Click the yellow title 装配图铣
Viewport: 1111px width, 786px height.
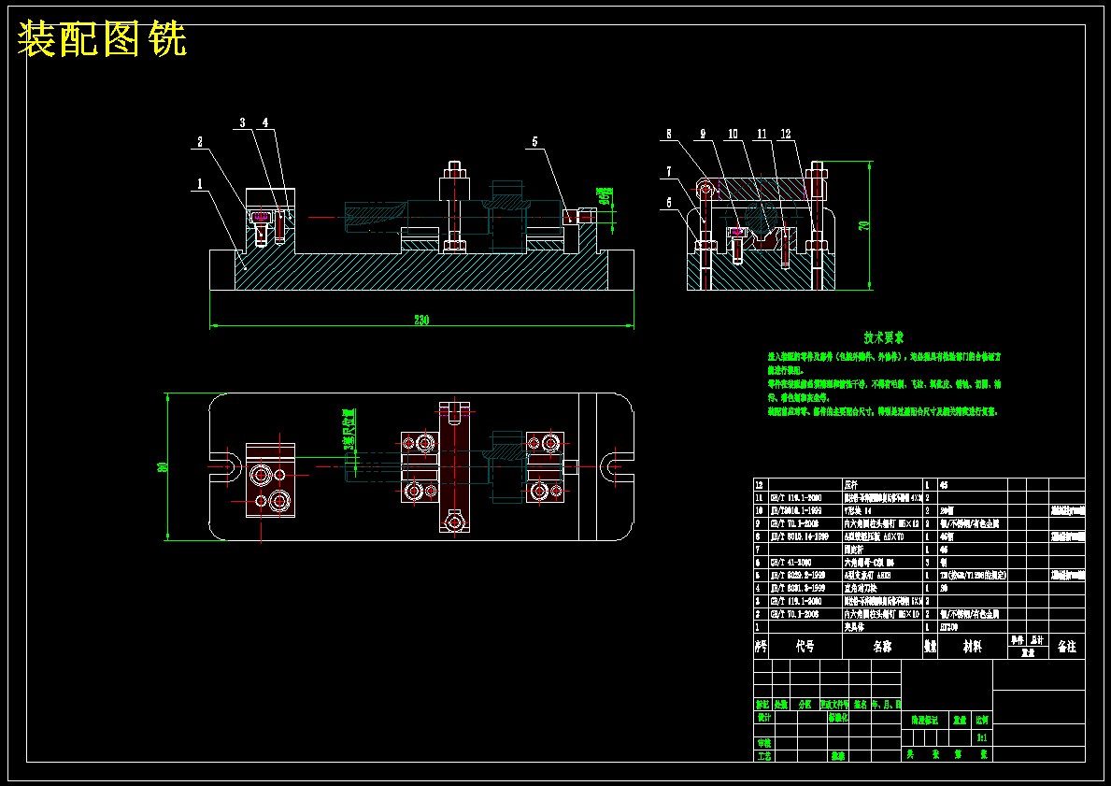tap(102, 39)
